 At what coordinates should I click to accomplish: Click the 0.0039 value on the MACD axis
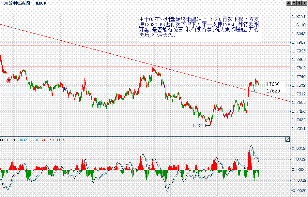pyautogui.click(x=299, y=148)
